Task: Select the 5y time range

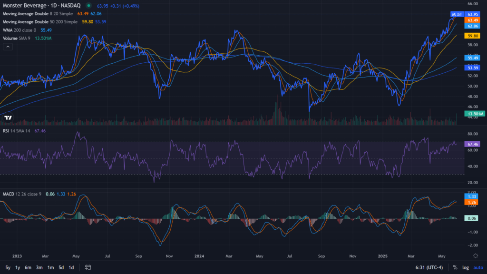Action: [8, 267]
